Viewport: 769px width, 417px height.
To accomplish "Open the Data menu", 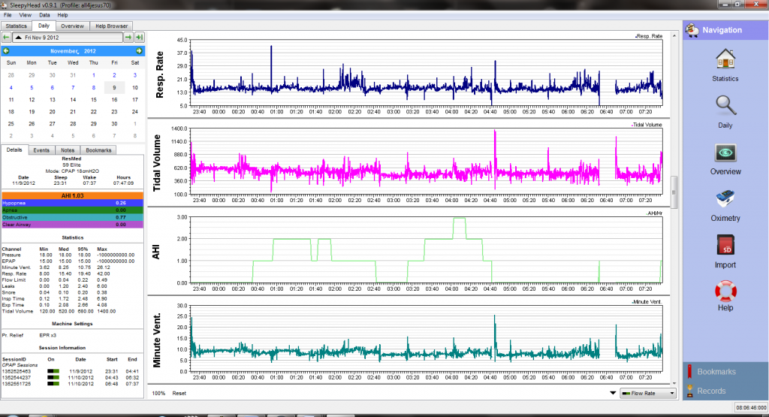I will 44,15.
